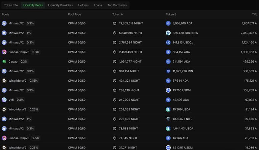Click USDM icon beside 13,750 USDM
This screenshot has width=259, height=150.
click(168, 90)
